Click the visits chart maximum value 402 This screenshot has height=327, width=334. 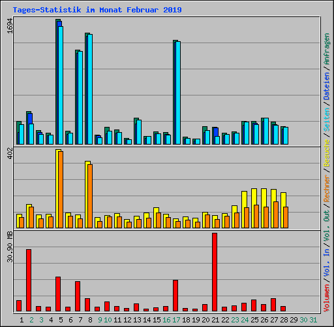pos(10,153)
